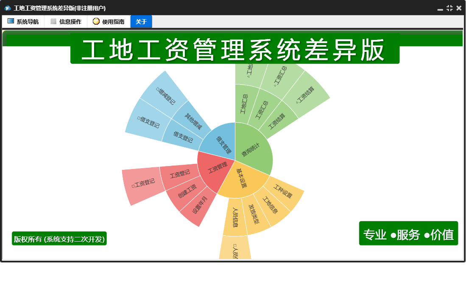Open the 其他增减 chart segment
This screenshot has width=466, height=307.
pyautogui.click(x=193, y=121)
